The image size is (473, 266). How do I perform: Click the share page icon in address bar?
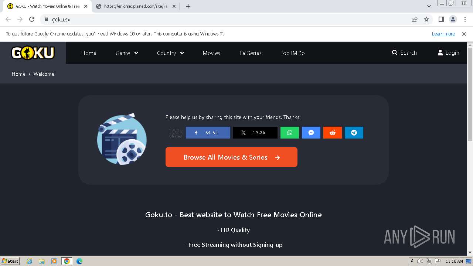(x=415, y=20)
